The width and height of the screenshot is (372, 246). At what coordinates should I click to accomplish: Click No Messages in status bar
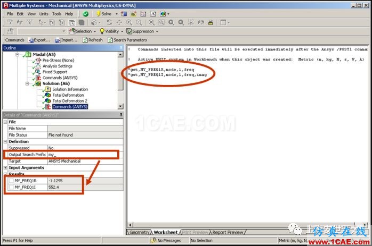(166, 241)
